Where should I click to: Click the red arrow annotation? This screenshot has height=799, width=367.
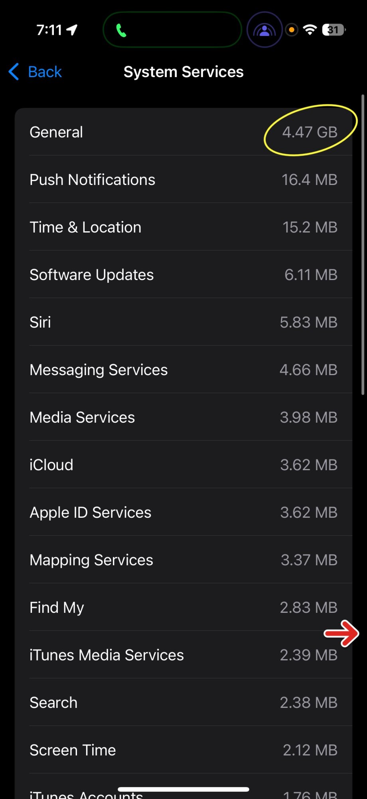click(341, 634)
